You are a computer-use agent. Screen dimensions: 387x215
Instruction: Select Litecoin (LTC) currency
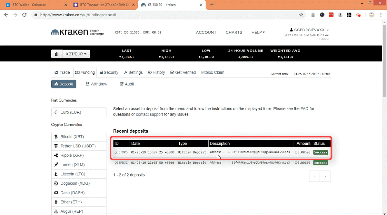[x=79, y=174]
